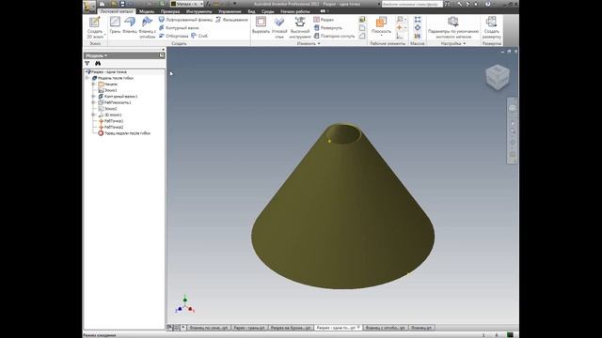Click the Save icon in quick access toolbar
The height and width of the screenshot is (338, 602).
point(122,4)
